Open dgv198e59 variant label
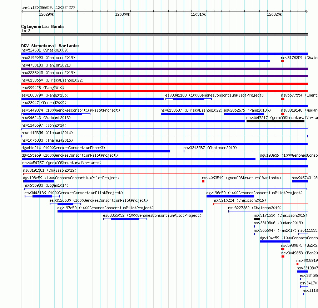The height and width of the screenshot is (308, 318). pos(71,178)
